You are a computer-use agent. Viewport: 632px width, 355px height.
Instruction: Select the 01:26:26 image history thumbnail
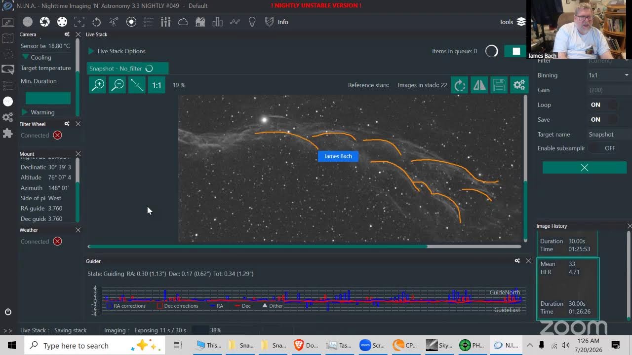(x=568, y=289)
